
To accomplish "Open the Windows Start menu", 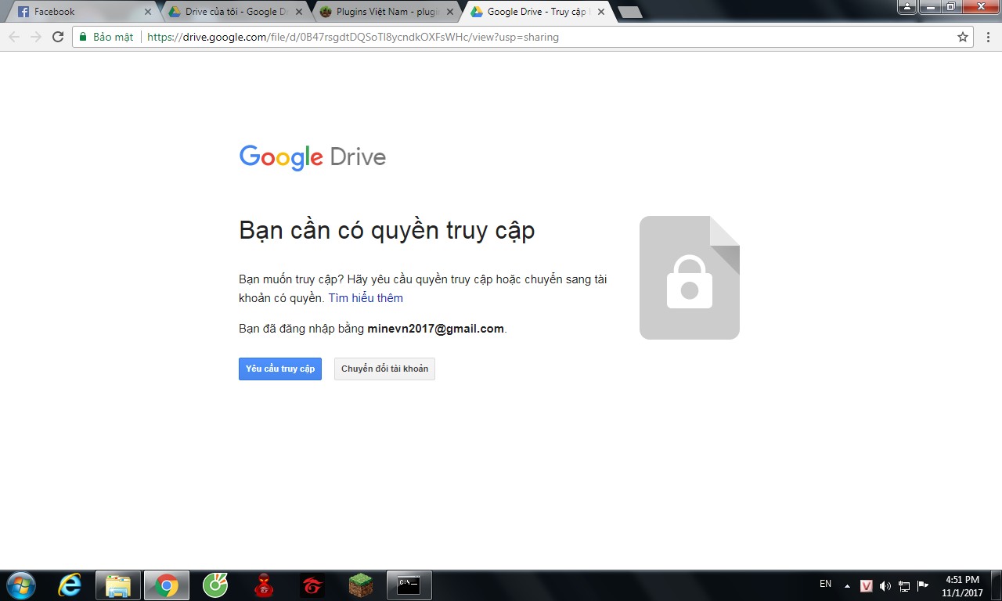I will click(20, 585).
